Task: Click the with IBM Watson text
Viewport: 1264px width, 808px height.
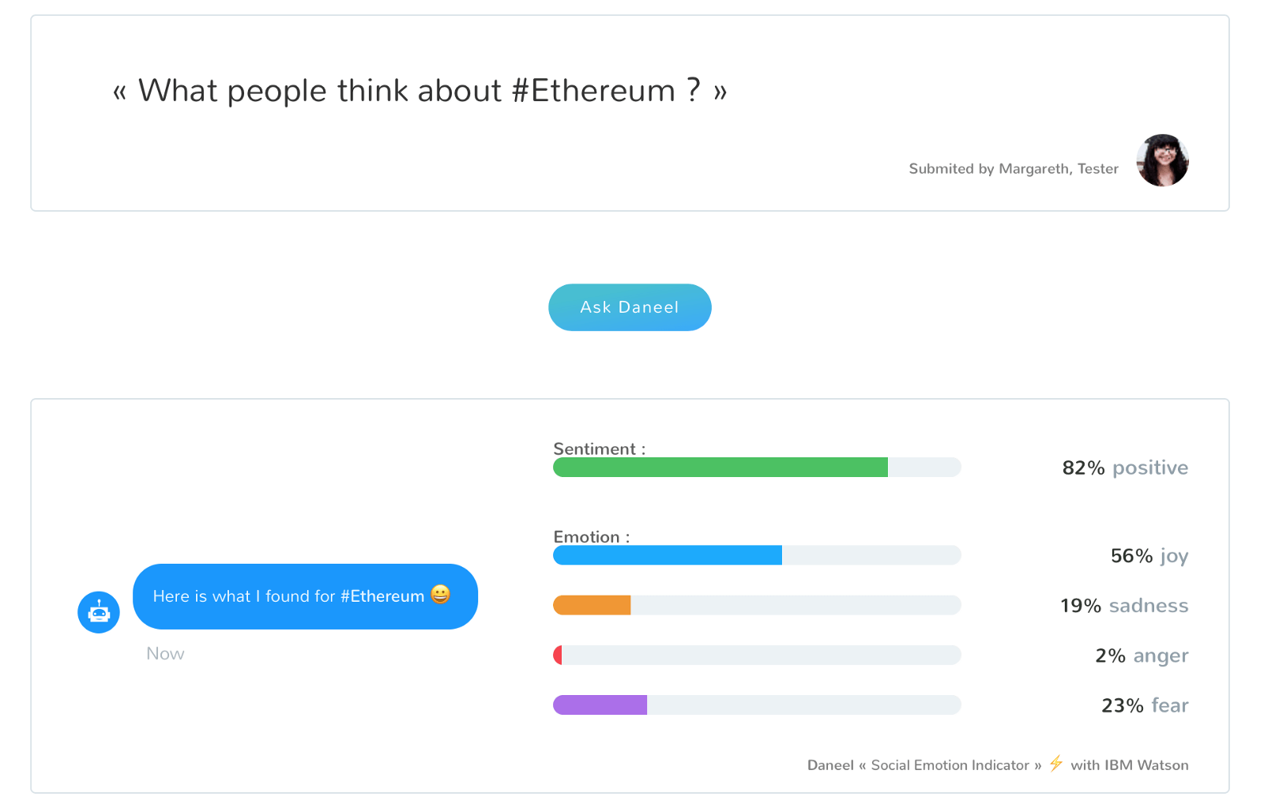Action: pos(1130,765)
